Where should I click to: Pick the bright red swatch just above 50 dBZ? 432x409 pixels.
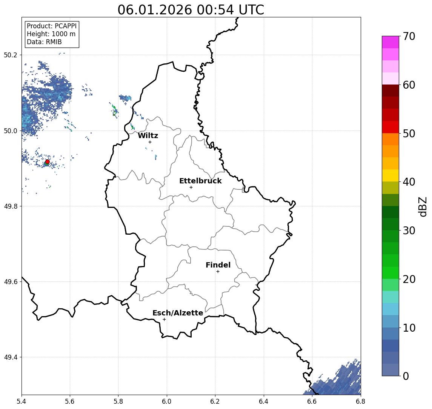point(390,127)
